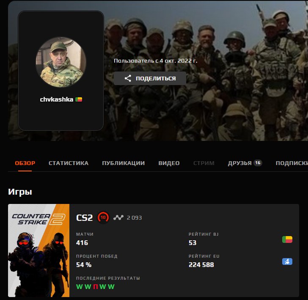Click the EU rating value 224 588
Viewport: 308px width, 300px height.
point(201,265)
